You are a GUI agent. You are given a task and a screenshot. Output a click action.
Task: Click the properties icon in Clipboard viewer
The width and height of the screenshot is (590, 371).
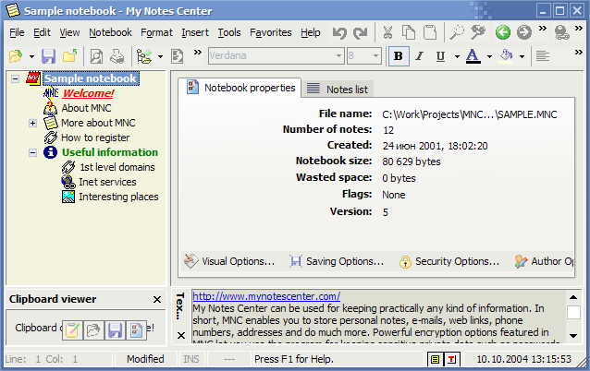tap(136, 330)
